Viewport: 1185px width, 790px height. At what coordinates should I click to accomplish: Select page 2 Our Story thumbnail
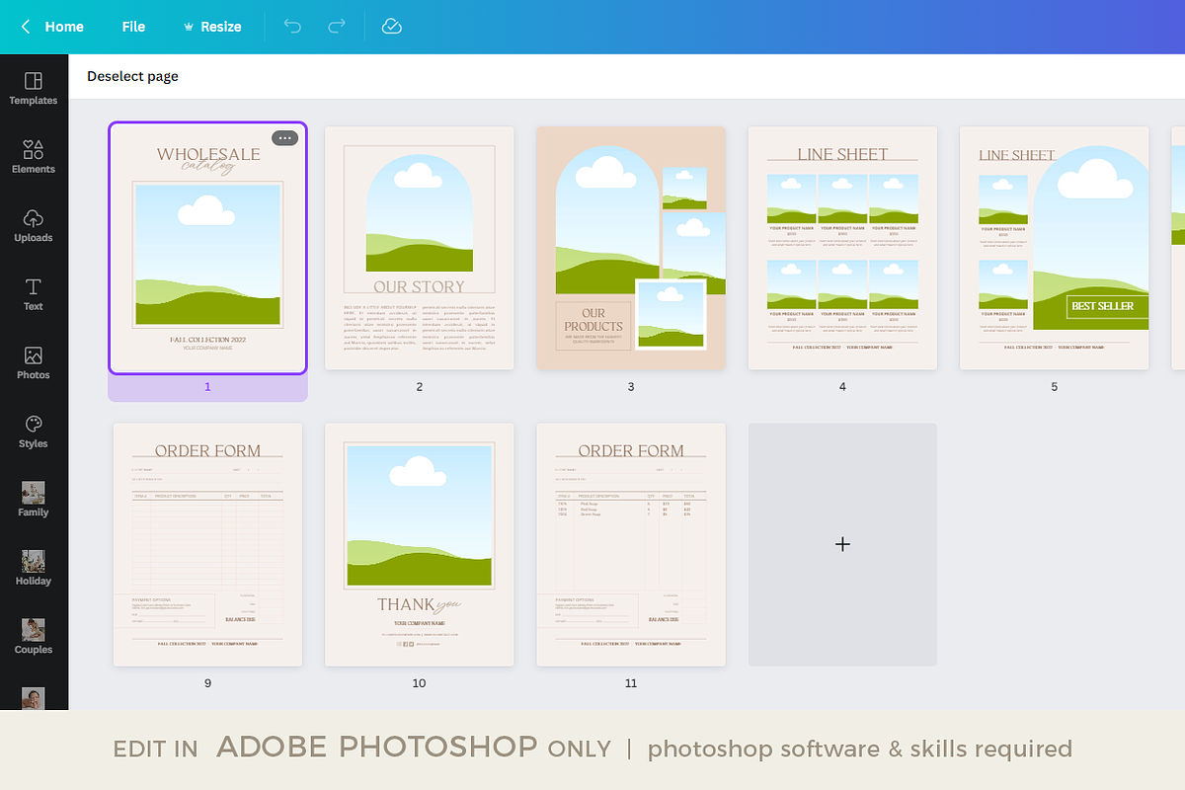pyautogui.click(x=420, y=248)
